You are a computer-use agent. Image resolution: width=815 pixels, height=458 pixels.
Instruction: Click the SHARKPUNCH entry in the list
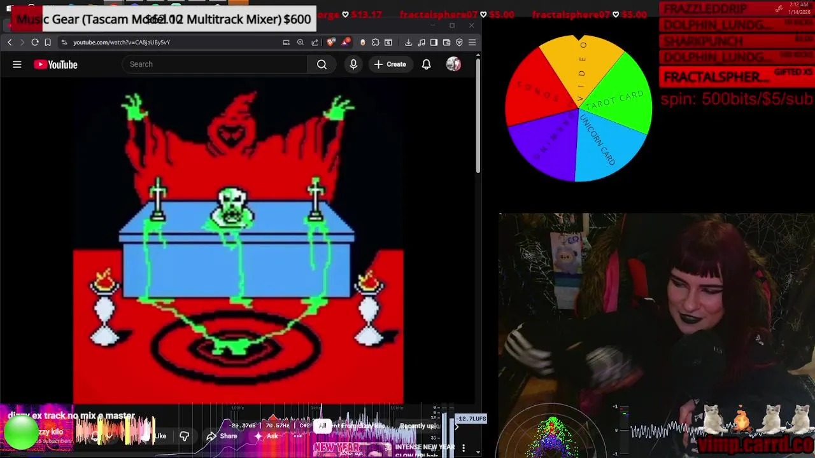point(735,41)
